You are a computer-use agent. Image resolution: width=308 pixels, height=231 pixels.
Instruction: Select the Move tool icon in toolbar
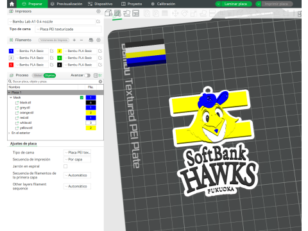[175, 13]
